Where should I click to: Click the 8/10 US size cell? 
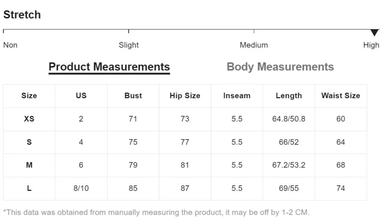coord(81,188)
